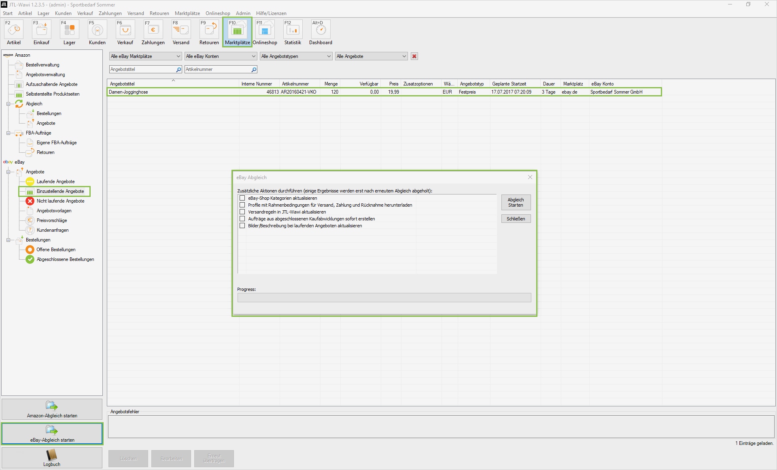The width and height of the screenshot is (777, 470).
Task: Enable eBay-Shop Kategorien aktualisieren checkbox
Action: pyautogui.click(x=242, y=198)
